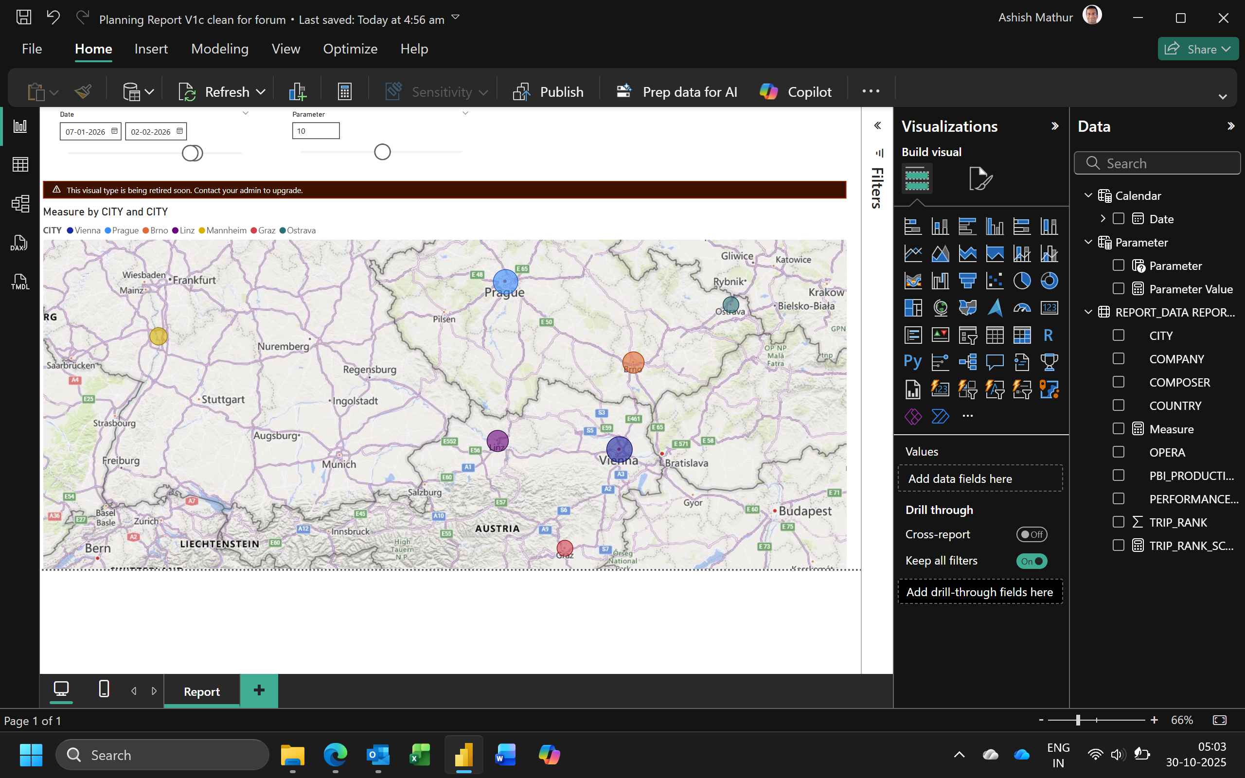Expand the Filters pane chevron
The image size is (1245, 778).
(x=878, y=125)
